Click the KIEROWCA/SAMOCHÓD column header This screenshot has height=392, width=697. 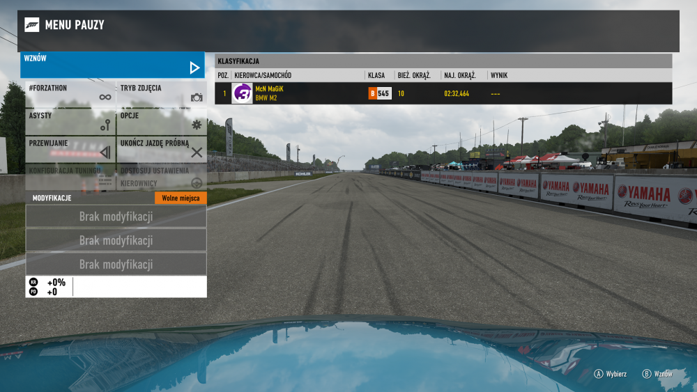coord(263,75)
